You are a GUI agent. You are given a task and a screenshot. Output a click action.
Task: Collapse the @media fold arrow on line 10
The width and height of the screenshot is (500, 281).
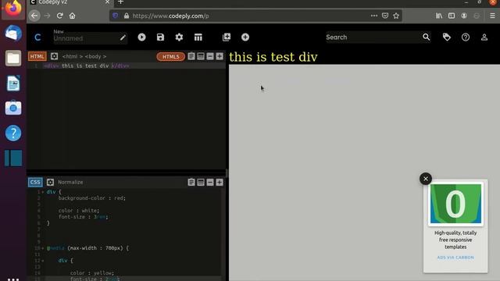(43, 248)
